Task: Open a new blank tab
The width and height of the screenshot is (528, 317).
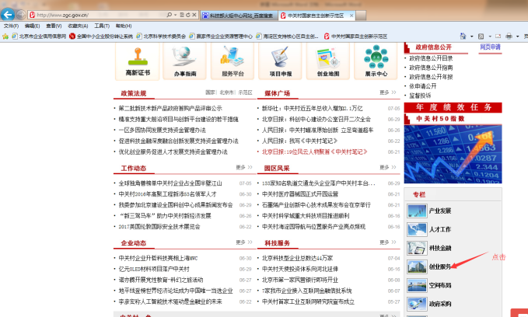Action: pyautogui.click(x=361, y=16)
